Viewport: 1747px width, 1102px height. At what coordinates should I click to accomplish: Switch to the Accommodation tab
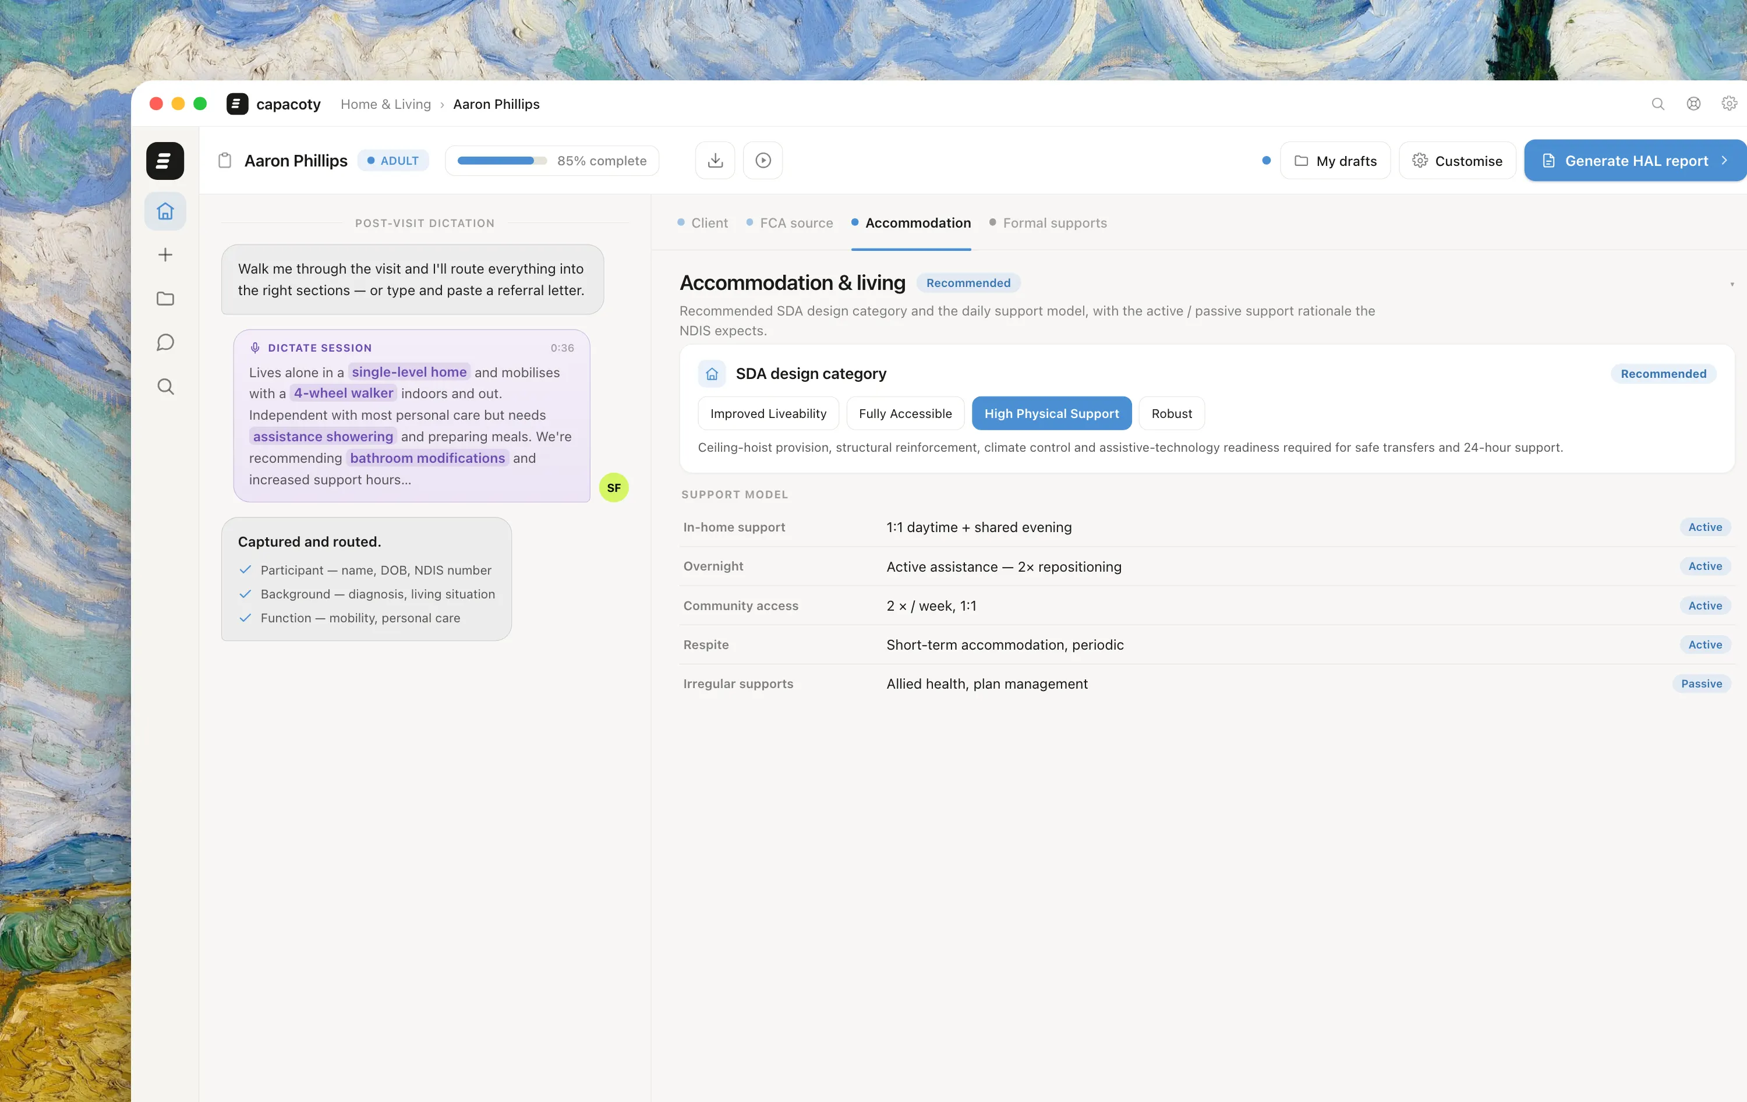pyautogui.click(x=911, y=223)
